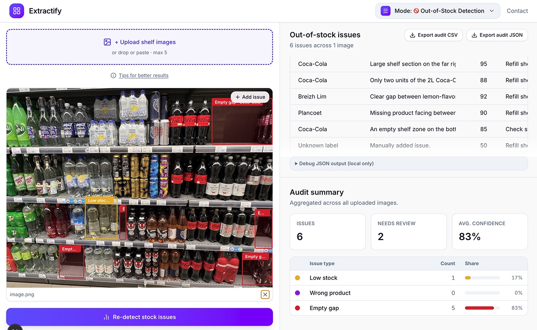Click the purple list icon in Mode selector

tap(386, 11)
